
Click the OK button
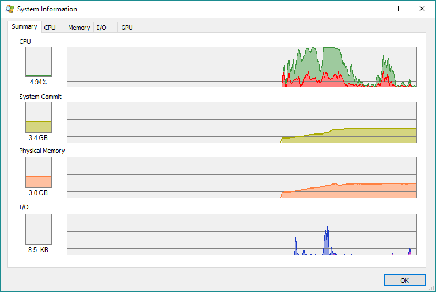(405, 281)
